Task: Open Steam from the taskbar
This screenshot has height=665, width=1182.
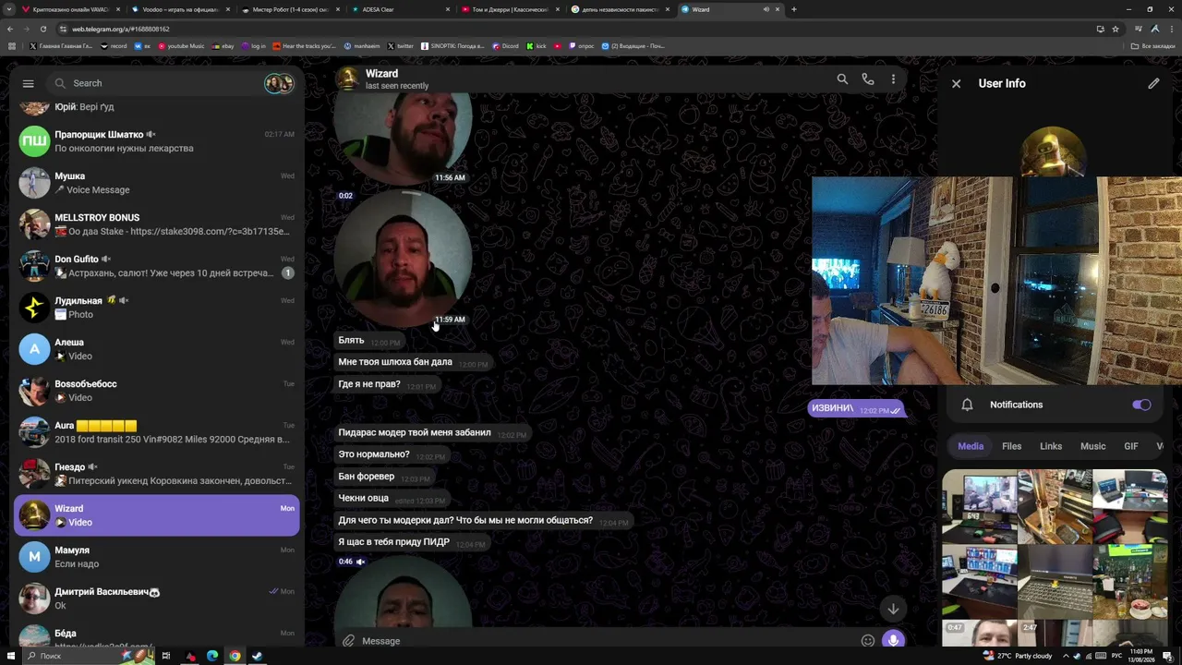Action: pyautogui.click(x=257, y=656)
